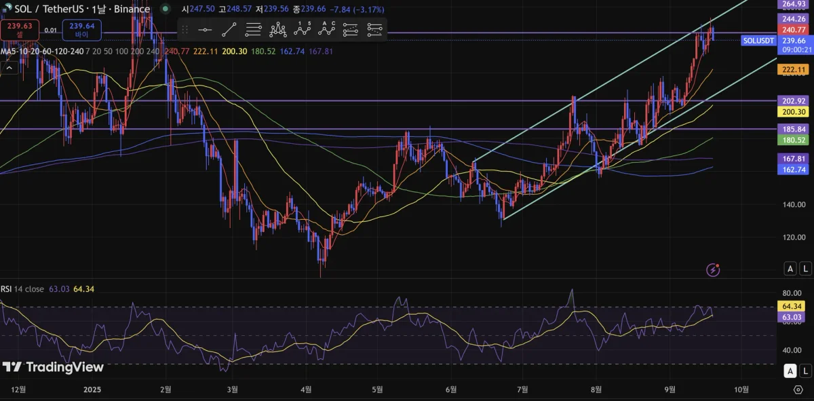Select the 1-5 Elliott wave tool
The image size is (814, 401).
point(303,29)
